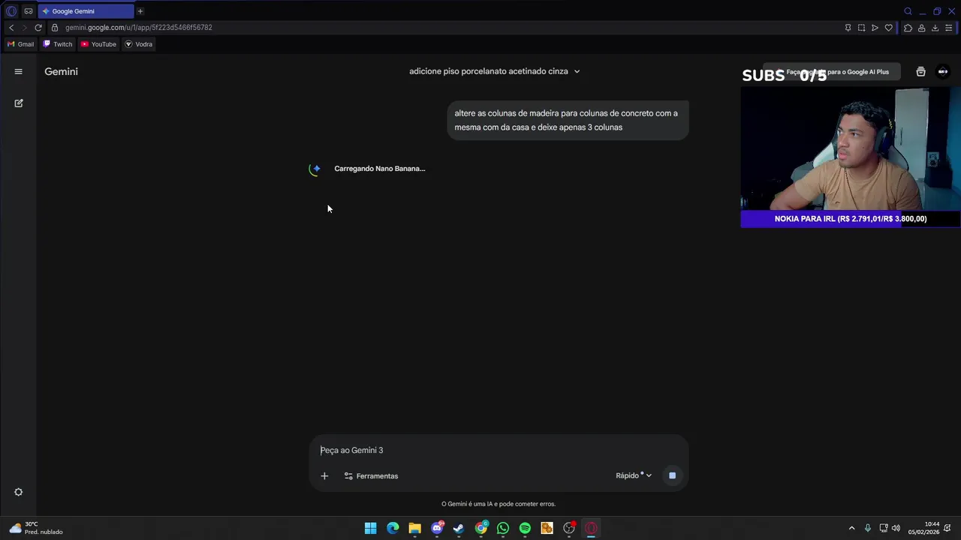Open the Opera GX menu logo

coord(11,11)
